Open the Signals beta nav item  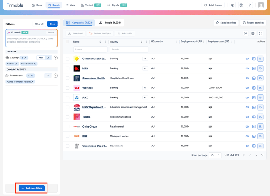[117, 5]
